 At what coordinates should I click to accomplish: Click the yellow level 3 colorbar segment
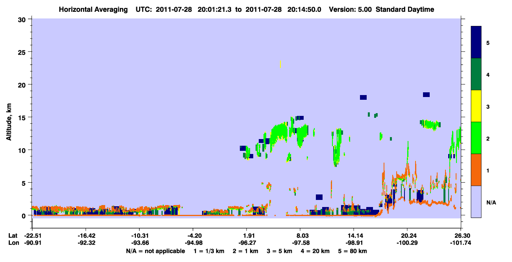(476, 106)
